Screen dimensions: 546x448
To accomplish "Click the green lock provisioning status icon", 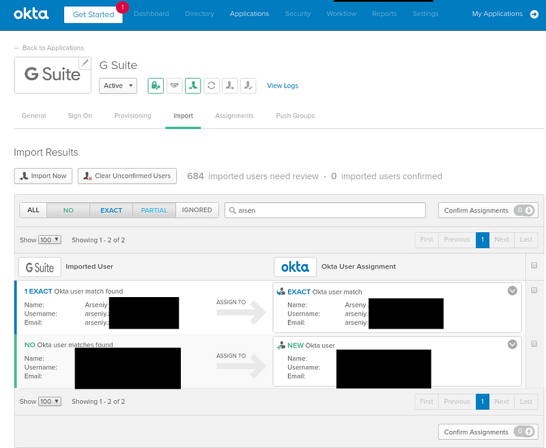I will (x=156, y=85).
